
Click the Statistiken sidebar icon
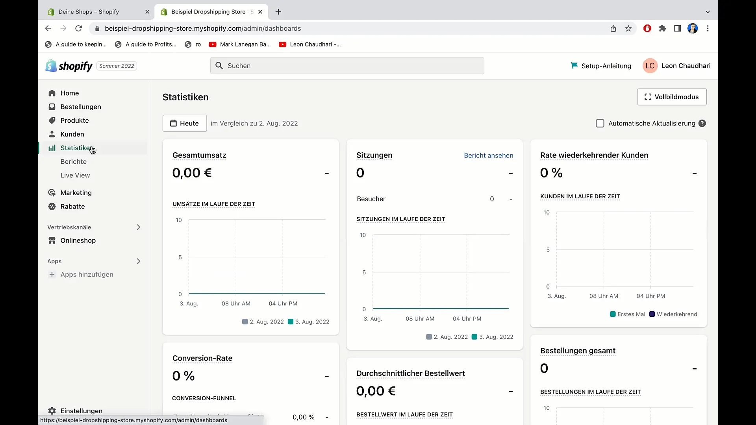52,148
